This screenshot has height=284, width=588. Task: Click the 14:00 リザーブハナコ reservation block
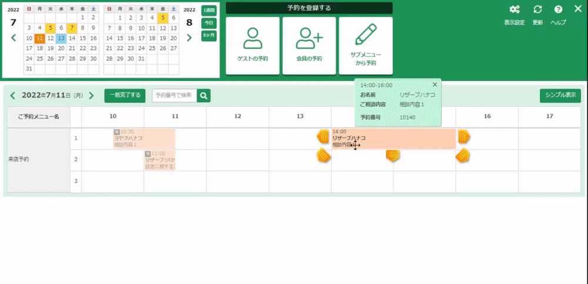[393, 139]
